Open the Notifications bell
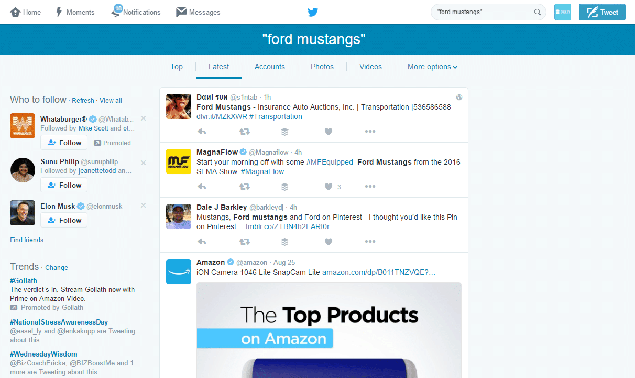 pos(117,12)
